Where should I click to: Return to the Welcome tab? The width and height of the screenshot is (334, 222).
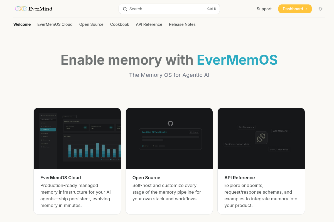point(22,24)
